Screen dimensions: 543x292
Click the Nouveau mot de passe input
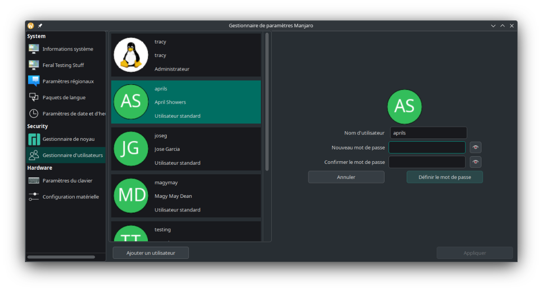point(427,148)
